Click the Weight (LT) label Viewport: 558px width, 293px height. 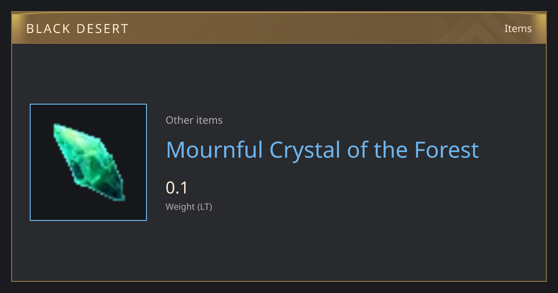coord(189,207)
